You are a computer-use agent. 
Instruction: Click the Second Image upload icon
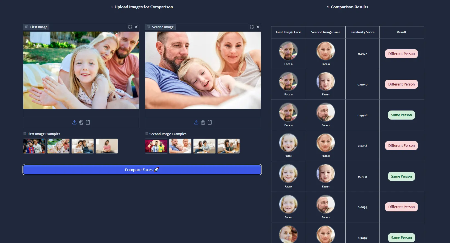196,122
